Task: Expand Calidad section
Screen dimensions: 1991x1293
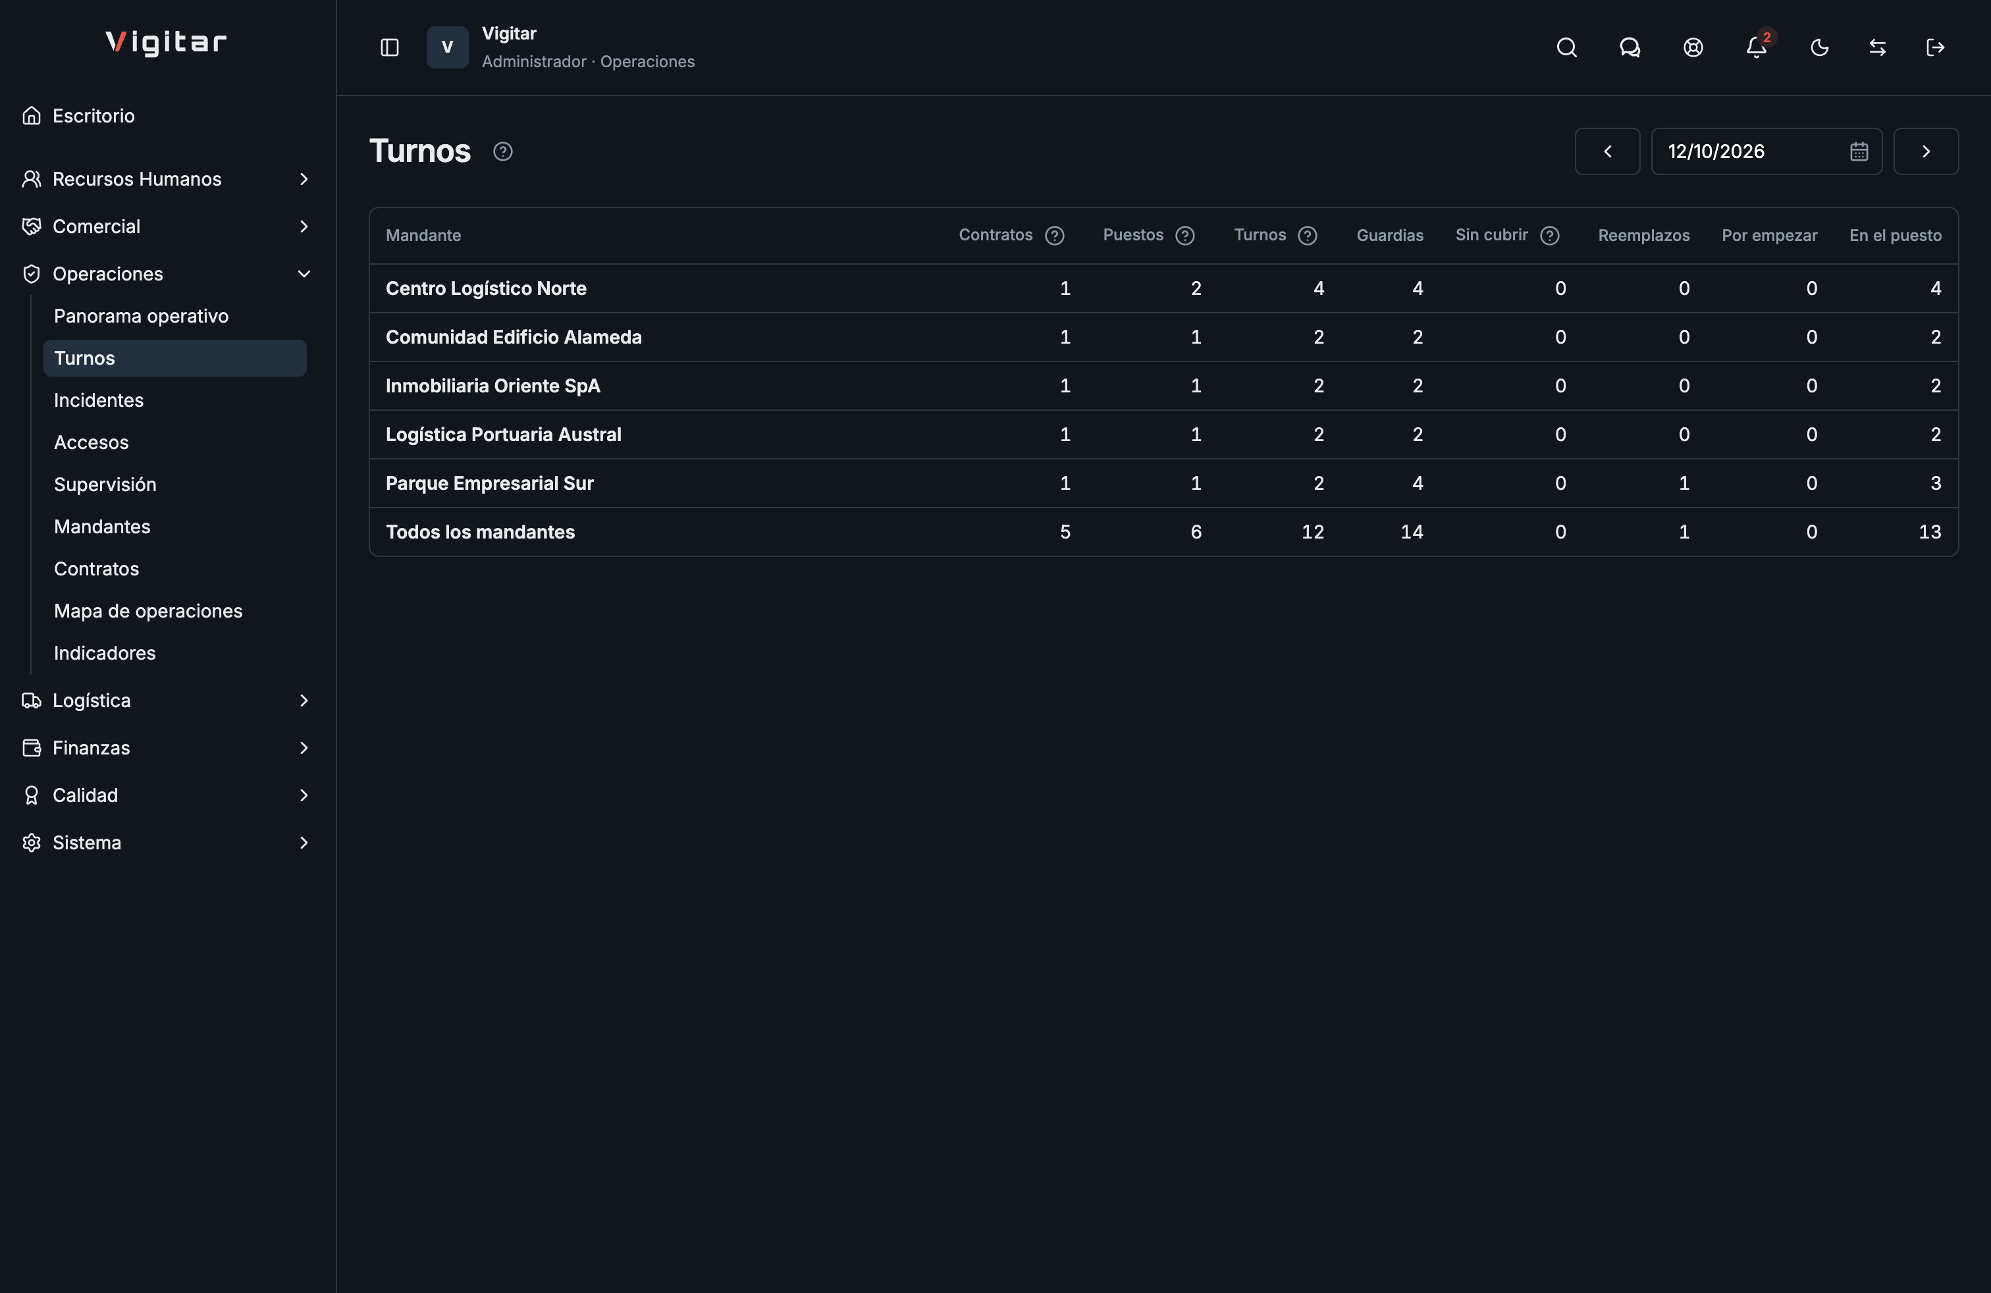Action: pyautogui.click(x=167, y=795)
